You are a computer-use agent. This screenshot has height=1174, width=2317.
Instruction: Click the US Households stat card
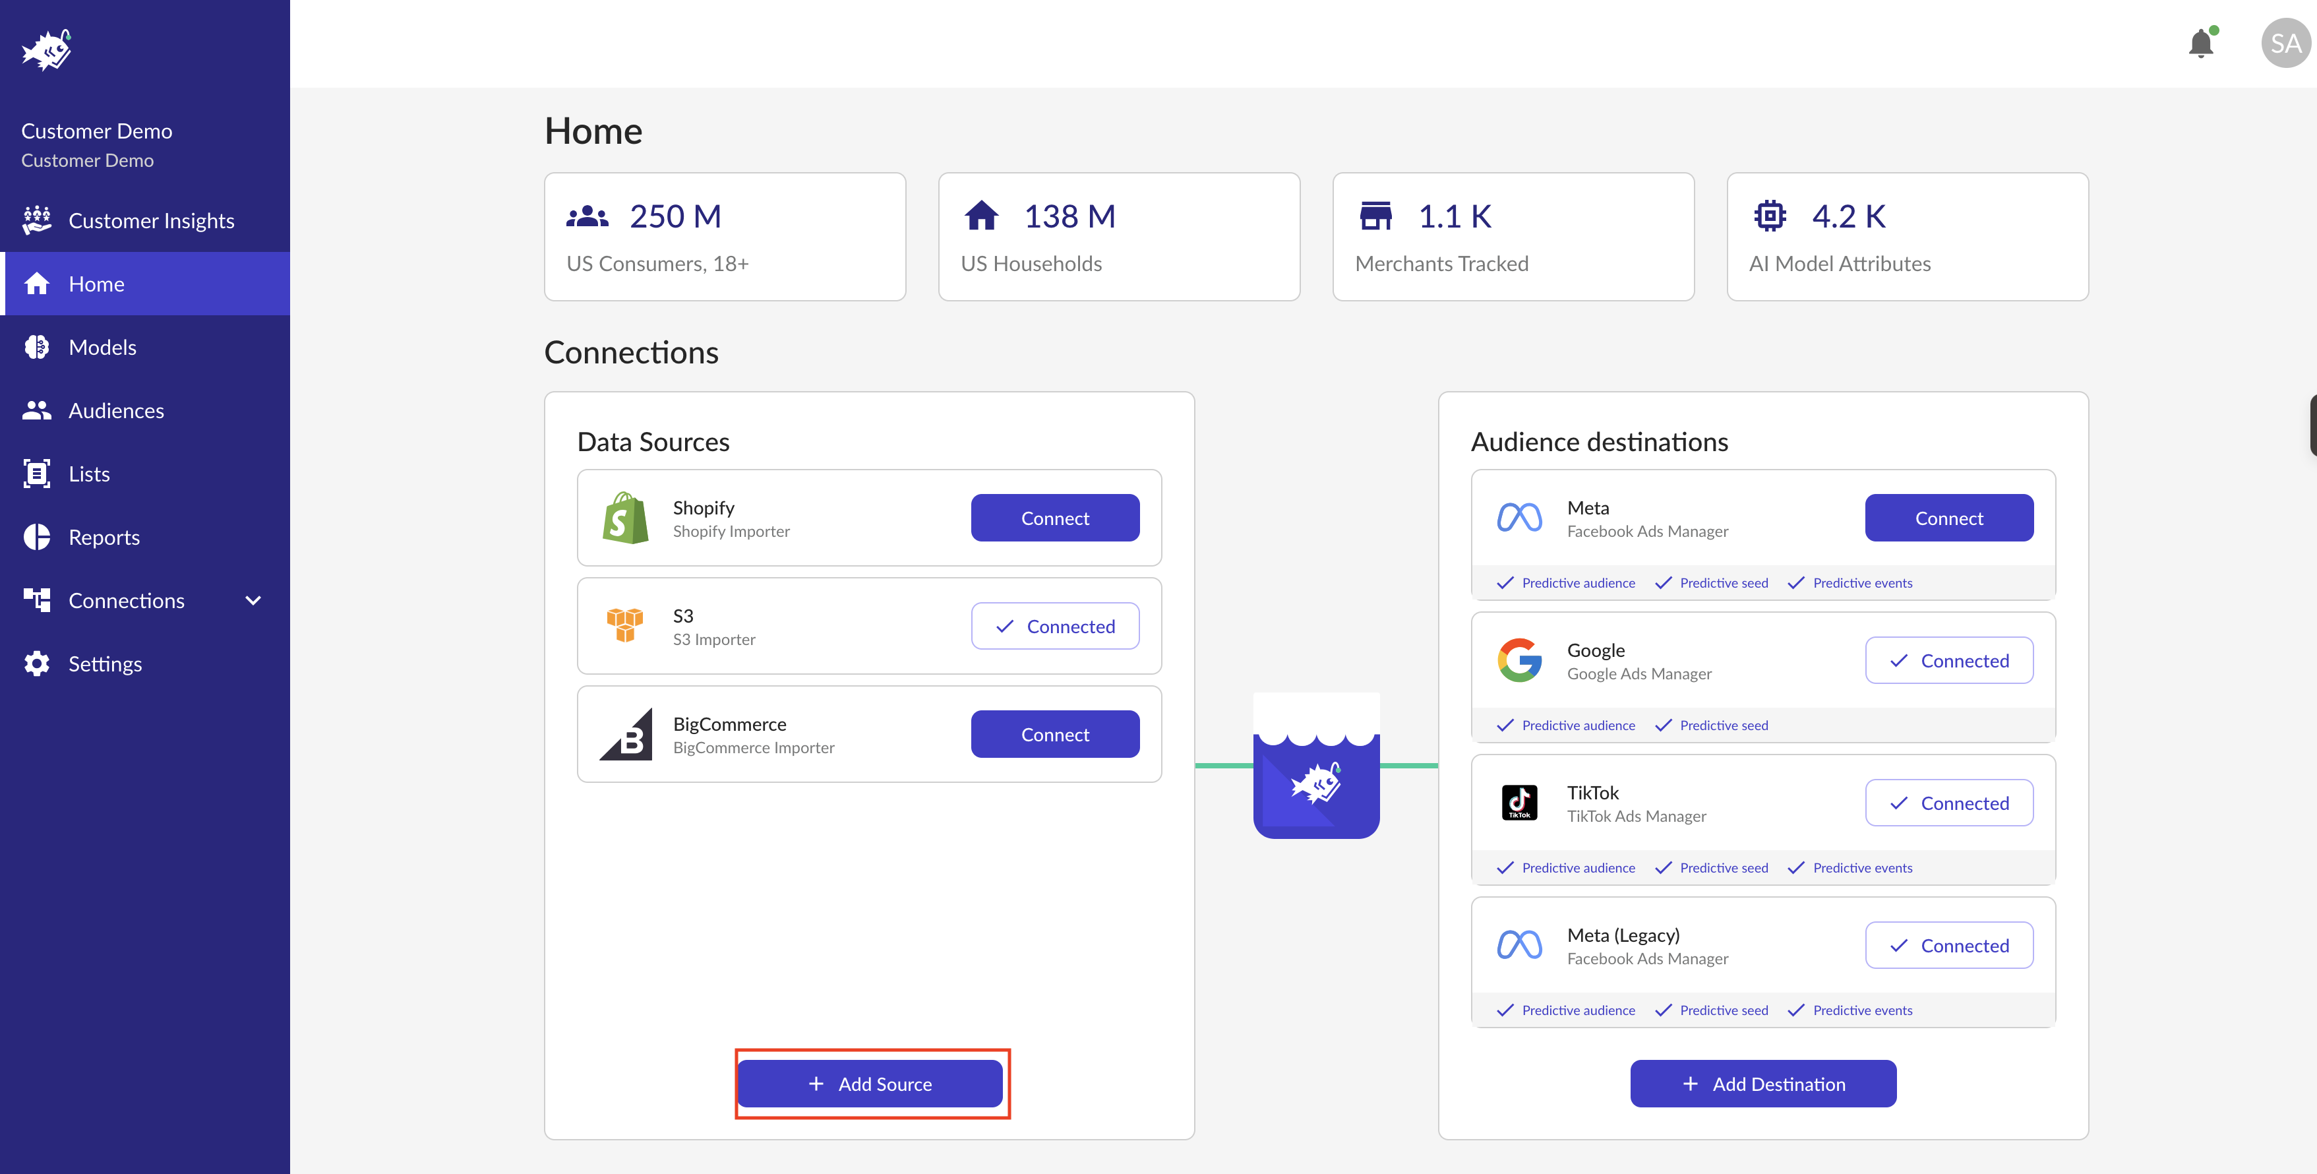click(x=1118, y=237)
